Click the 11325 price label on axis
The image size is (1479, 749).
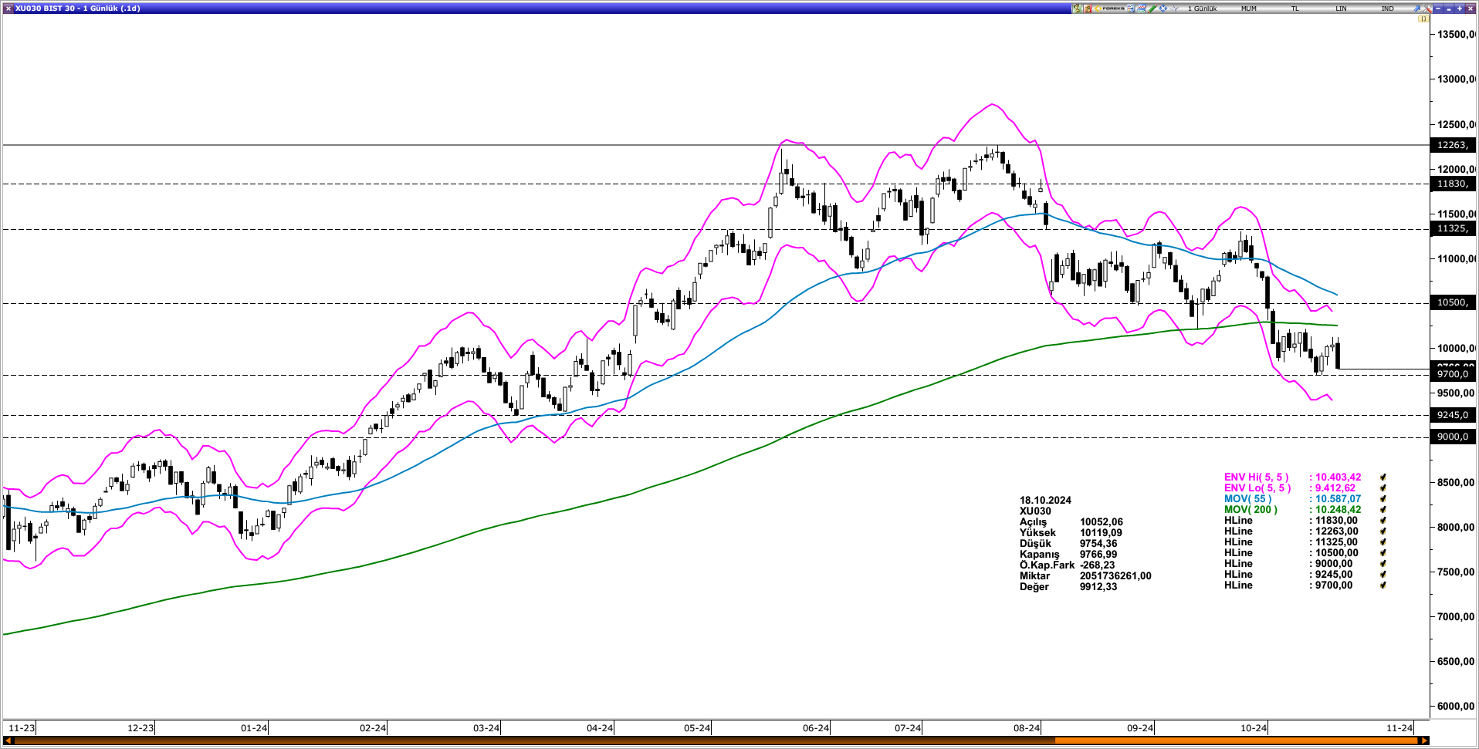pyautogui.click(x=1453, y=228)
